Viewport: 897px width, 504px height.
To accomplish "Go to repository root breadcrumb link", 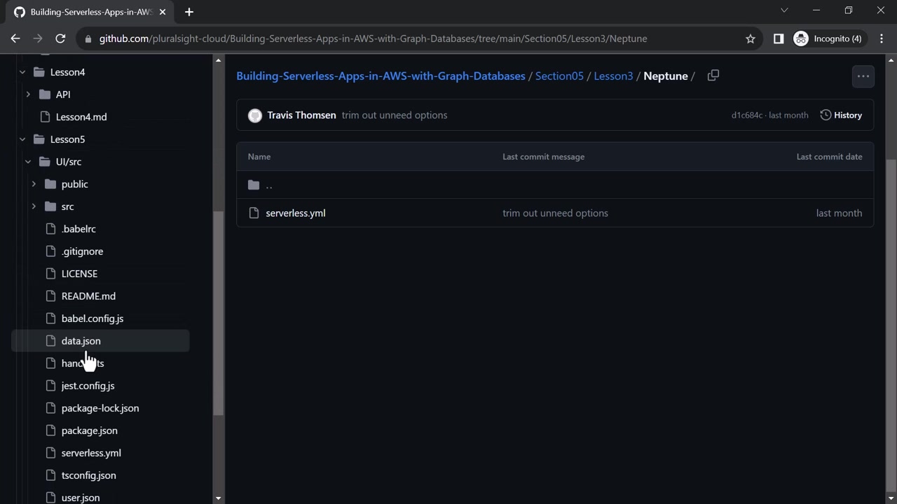I will click(381, 76).
